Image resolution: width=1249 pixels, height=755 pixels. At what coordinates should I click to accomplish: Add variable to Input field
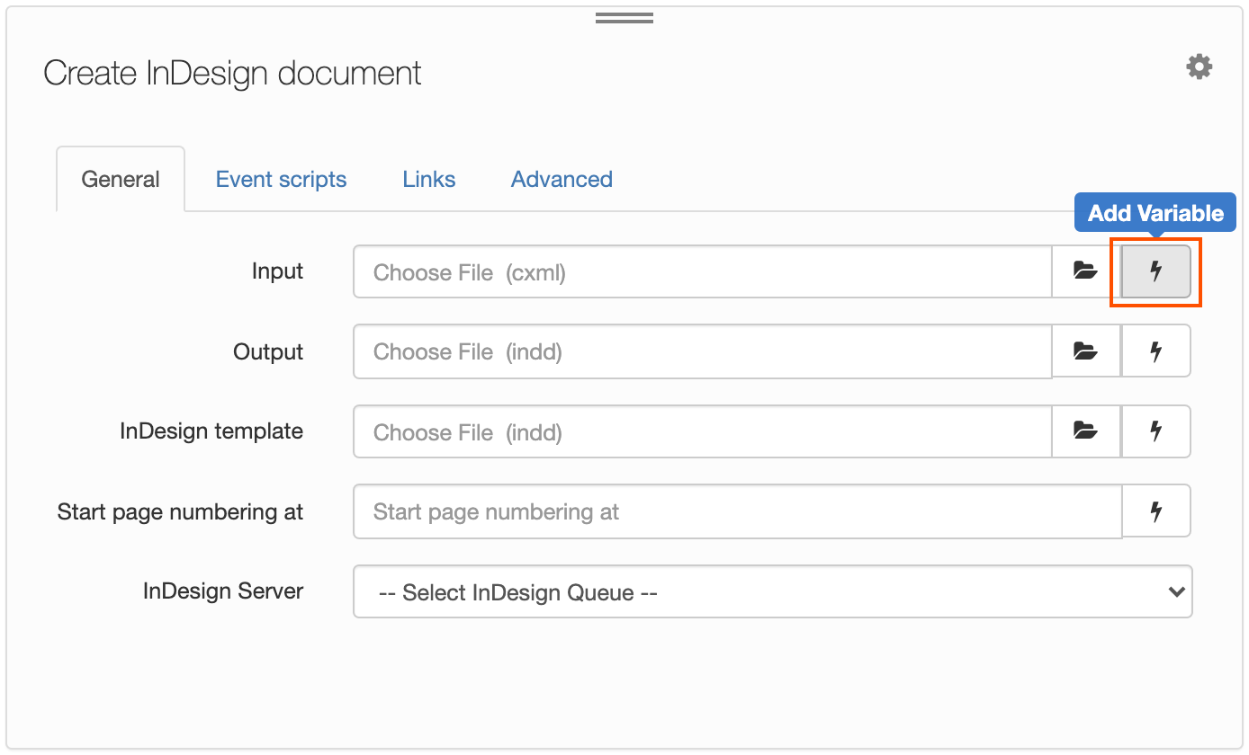tap(1156, 271)
